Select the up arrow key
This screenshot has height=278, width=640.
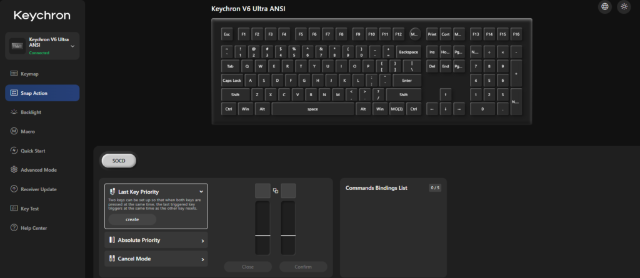[446, 95]
